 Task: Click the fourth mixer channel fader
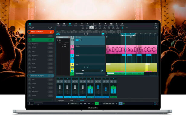click(83, 87)
